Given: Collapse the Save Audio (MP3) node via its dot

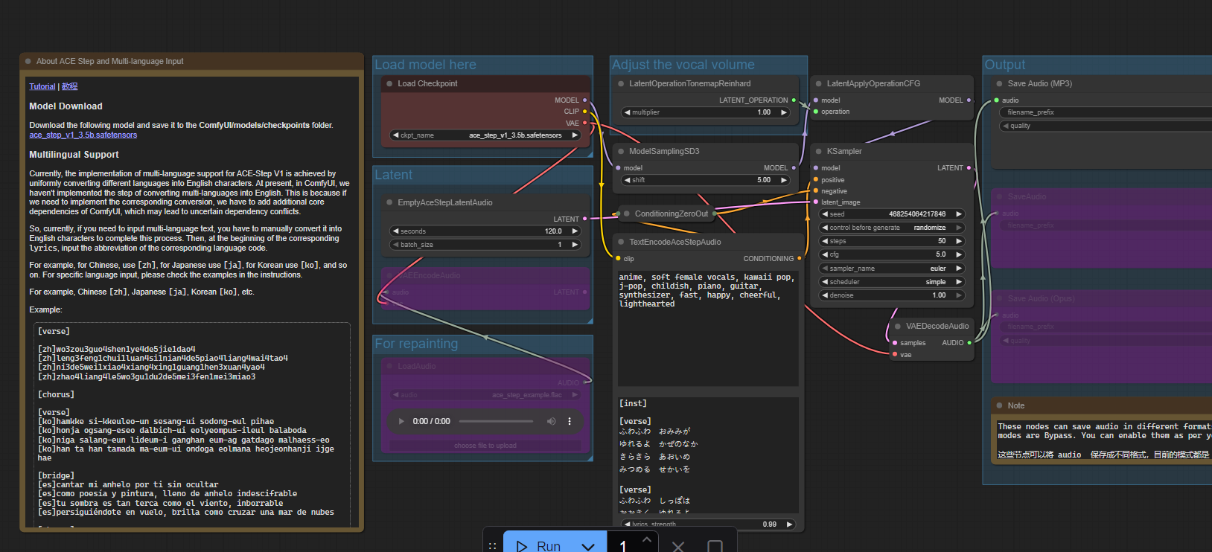Looking at the screenshot, I should pos(999,83).
